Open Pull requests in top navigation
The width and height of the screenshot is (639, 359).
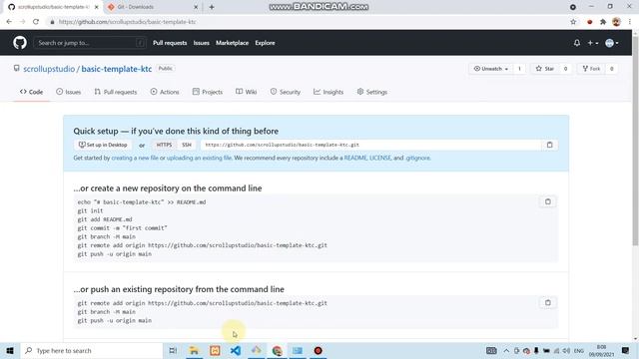tap(170, 43)
